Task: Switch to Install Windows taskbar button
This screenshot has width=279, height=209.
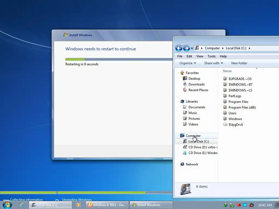Action: click(x=151, y=205)
